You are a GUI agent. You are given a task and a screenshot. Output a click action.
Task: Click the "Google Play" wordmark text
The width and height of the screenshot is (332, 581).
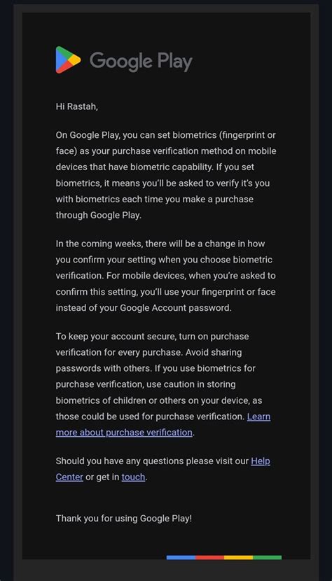click(141, 61)
